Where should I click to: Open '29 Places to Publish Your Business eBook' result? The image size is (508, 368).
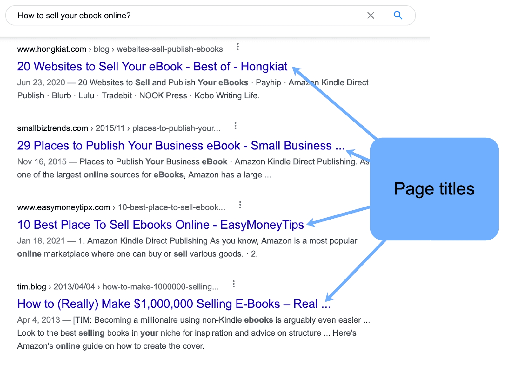pos(180,146)
